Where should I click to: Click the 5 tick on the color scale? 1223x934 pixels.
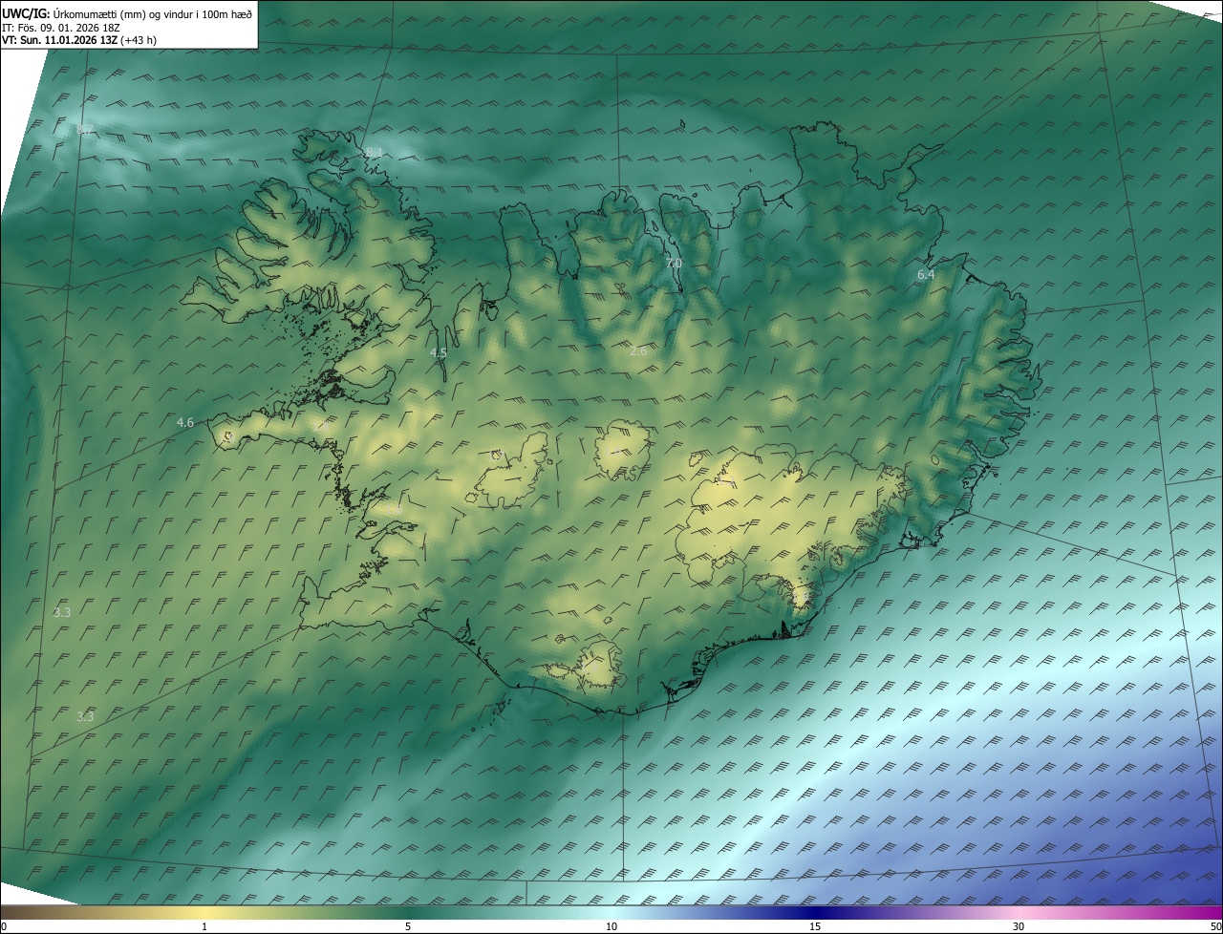pyautogui.click(x=408, y=926)
